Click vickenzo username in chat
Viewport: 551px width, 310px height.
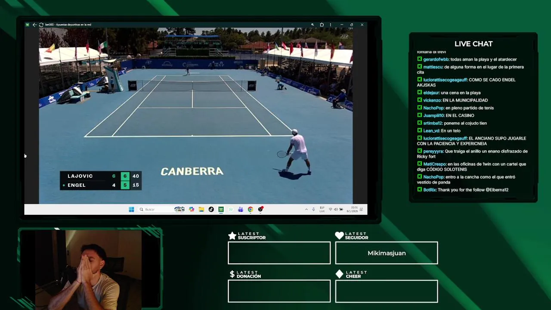[x=432, y=100]
